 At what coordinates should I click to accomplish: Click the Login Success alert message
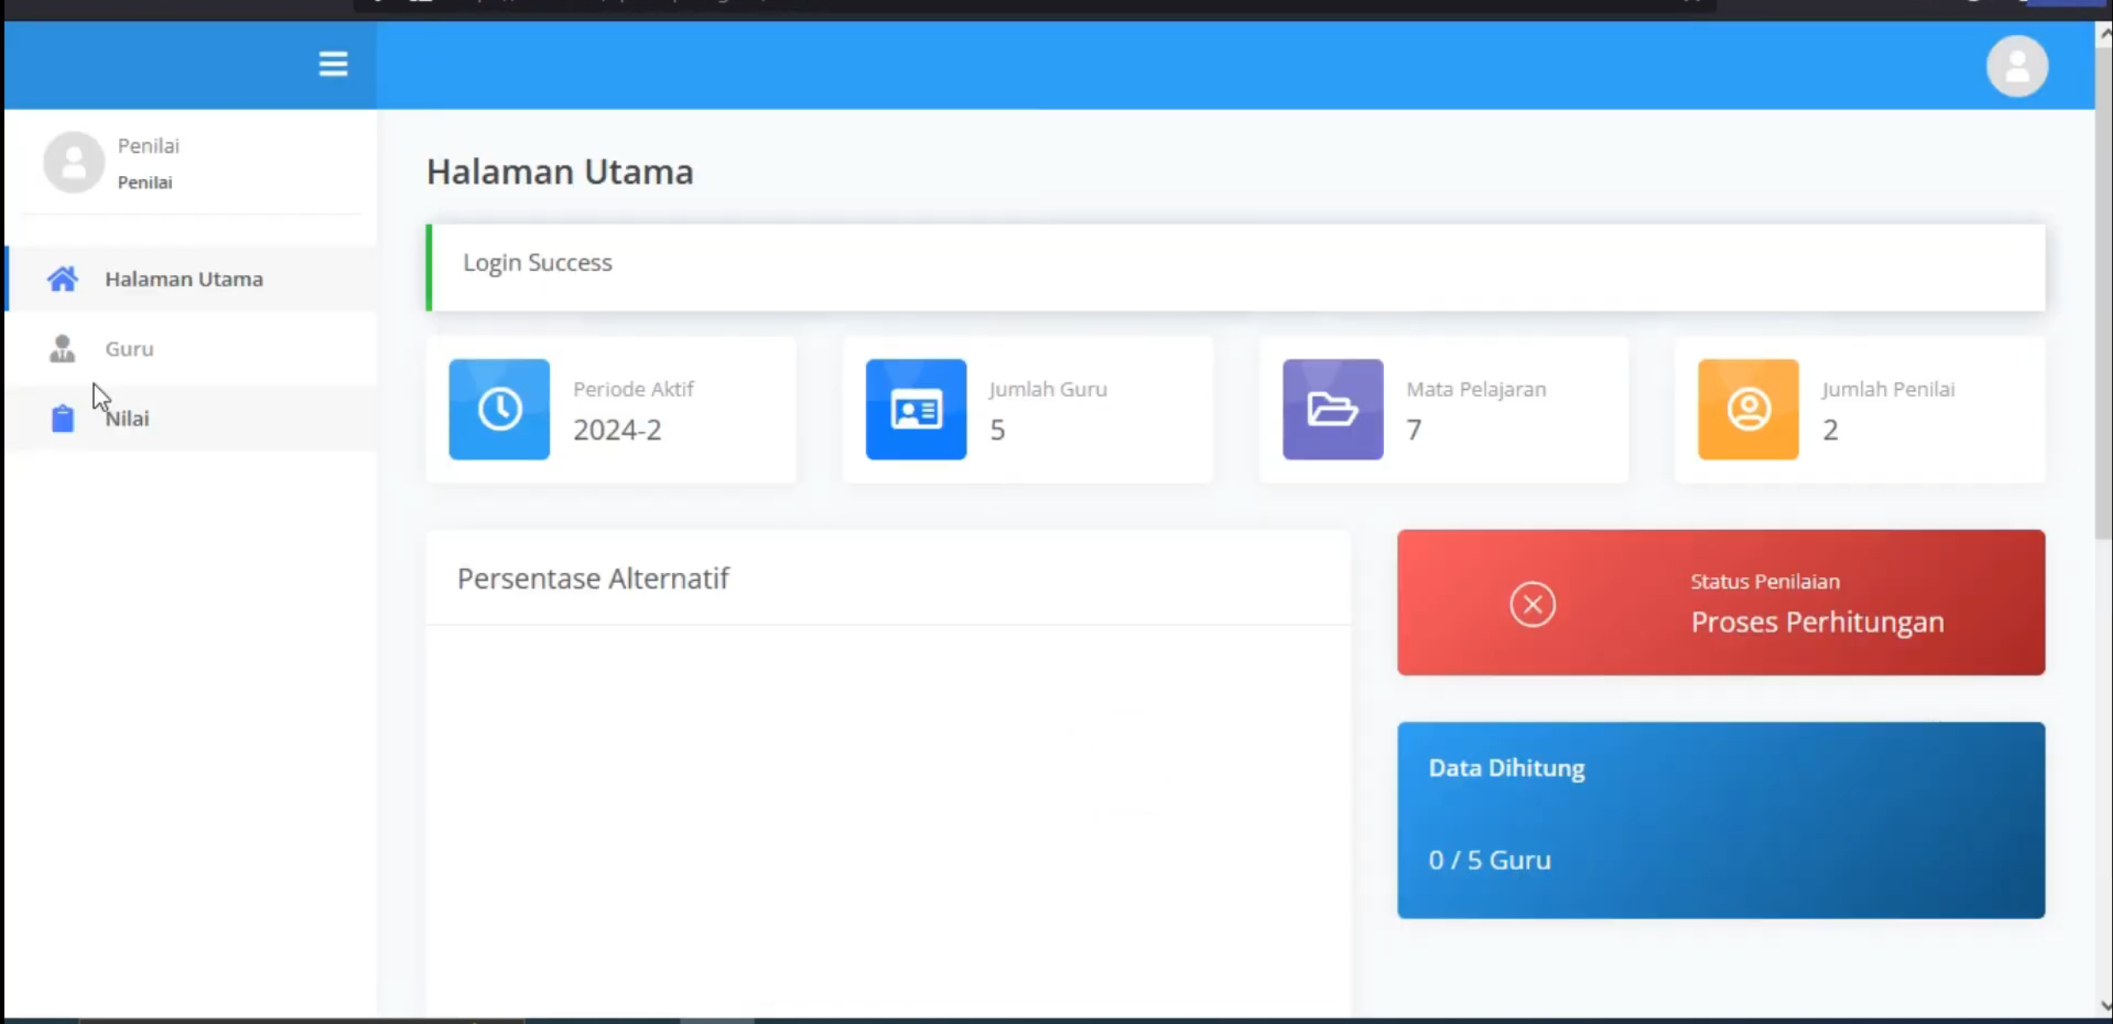point(1235,268)
